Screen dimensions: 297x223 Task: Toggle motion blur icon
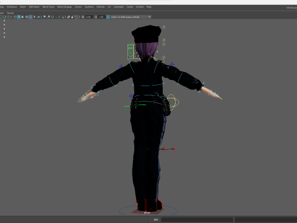[48, 17]
